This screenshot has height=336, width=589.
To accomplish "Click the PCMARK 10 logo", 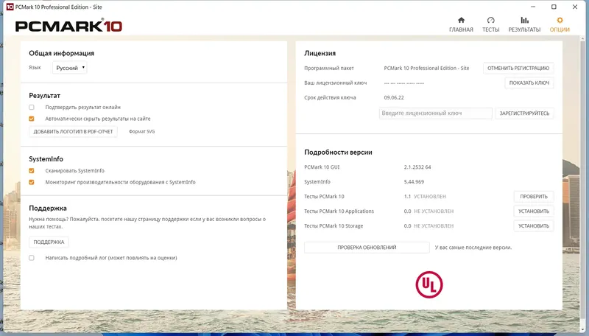I will 68,26.
